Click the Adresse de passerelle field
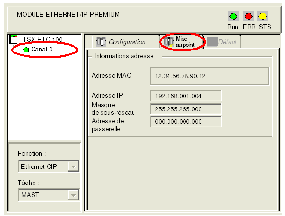 (x=186, y=121)
